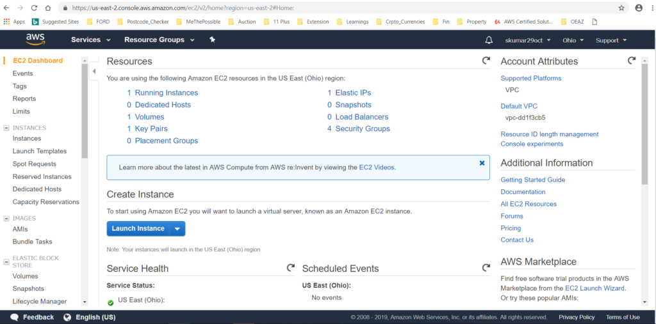Open Resource ID length management link
The width and height of the screenshot is (656, 324).
pyautogui.click(x=549, y=134)
